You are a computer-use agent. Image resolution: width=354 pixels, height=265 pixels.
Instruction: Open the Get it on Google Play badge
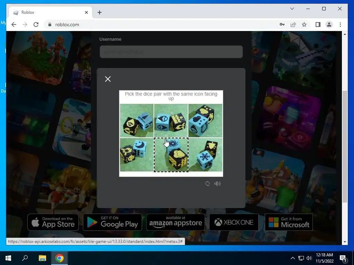click(112, 222)
